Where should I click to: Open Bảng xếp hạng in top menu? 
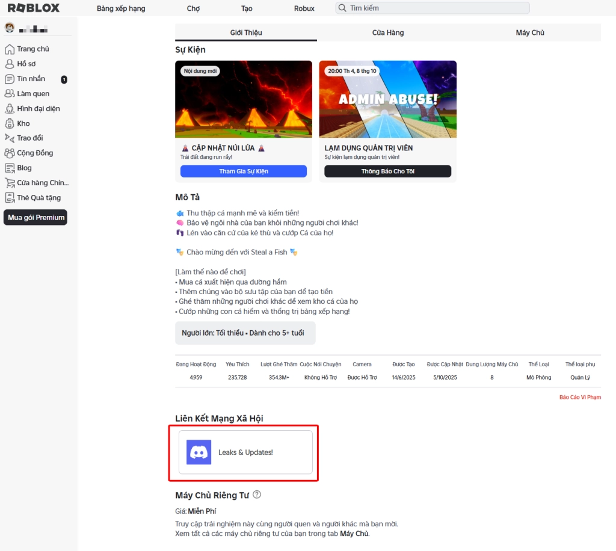[x=121, y=8]
